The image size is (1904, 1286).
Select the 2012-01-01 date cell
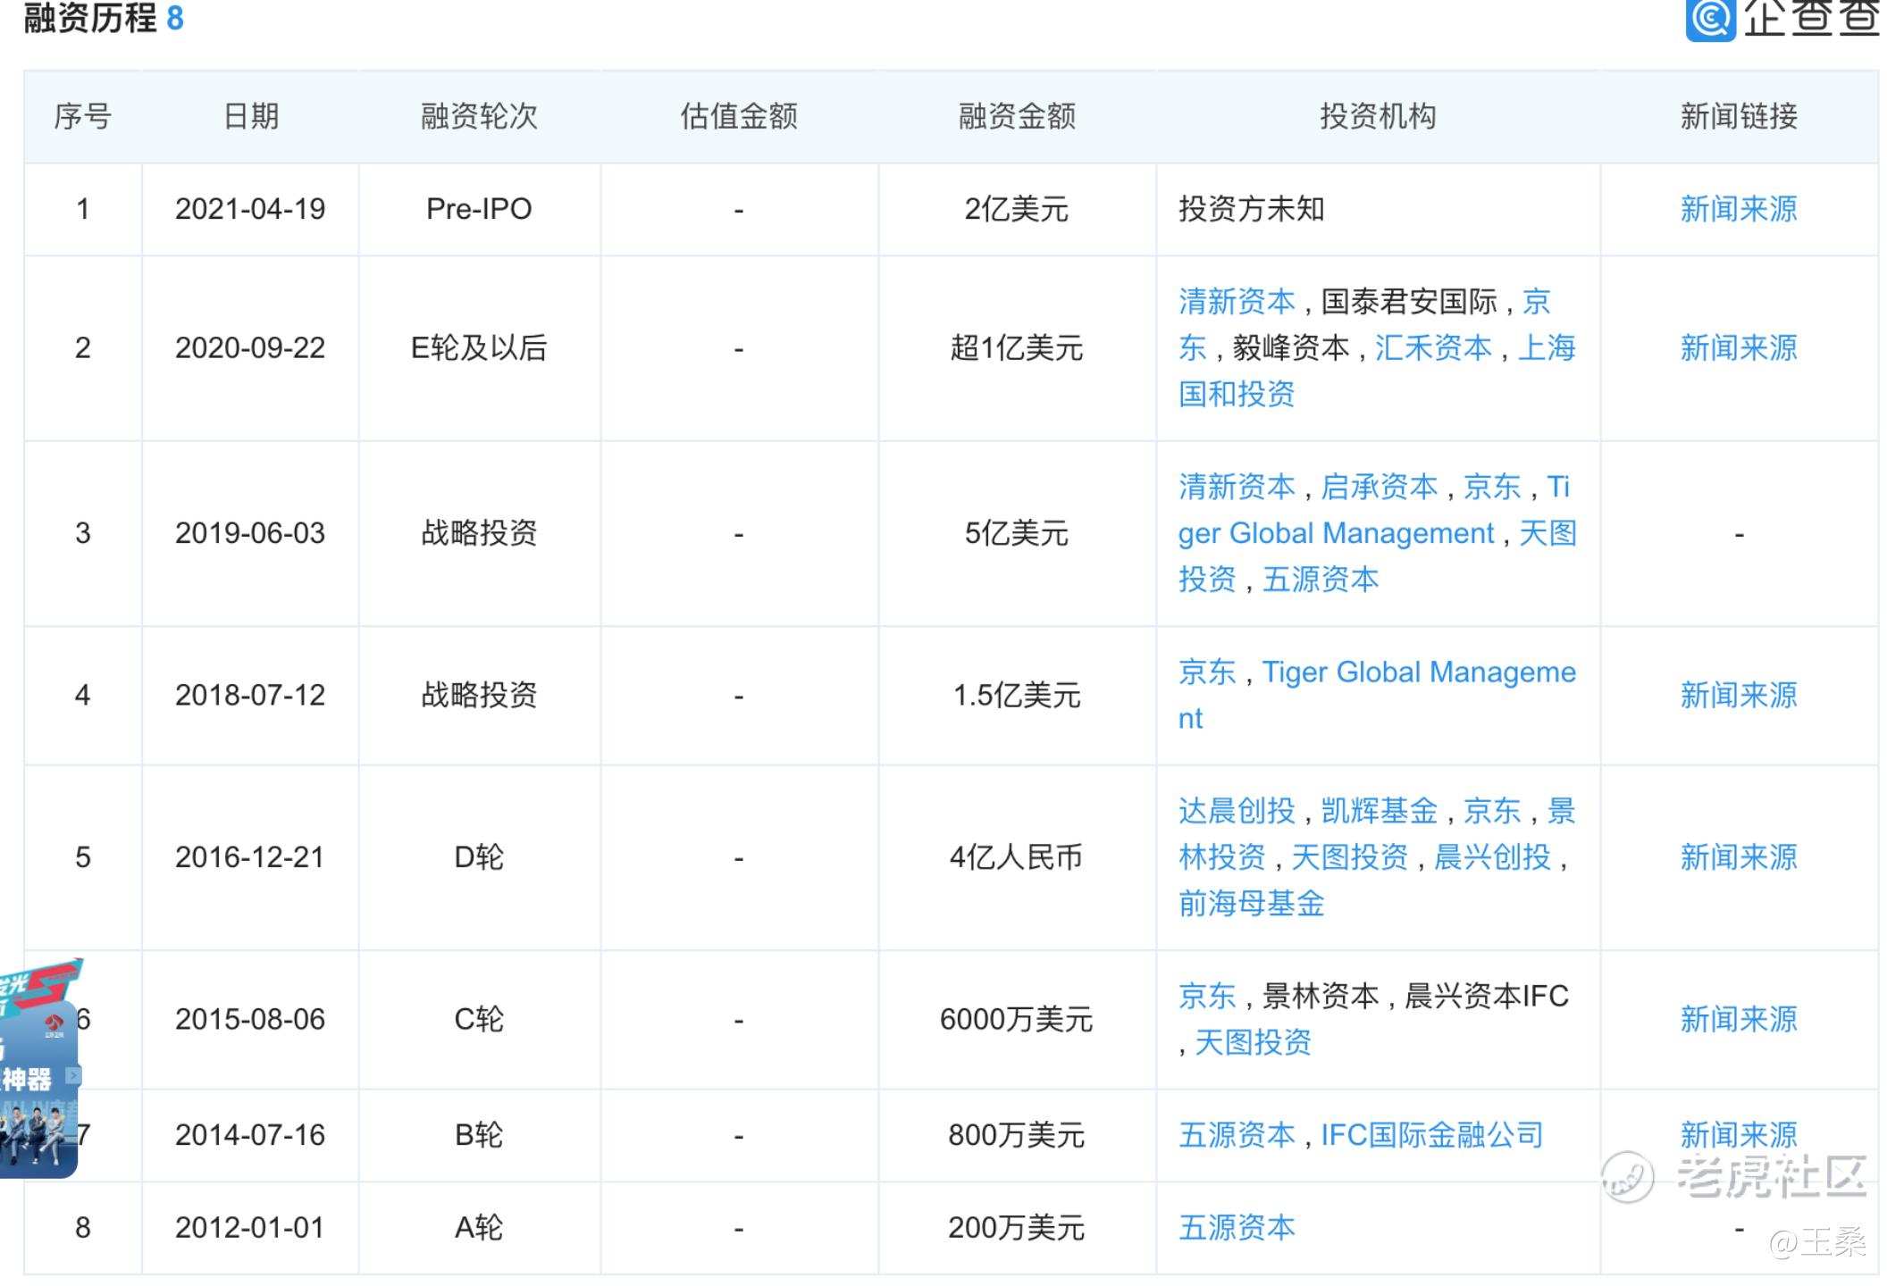250,1228
